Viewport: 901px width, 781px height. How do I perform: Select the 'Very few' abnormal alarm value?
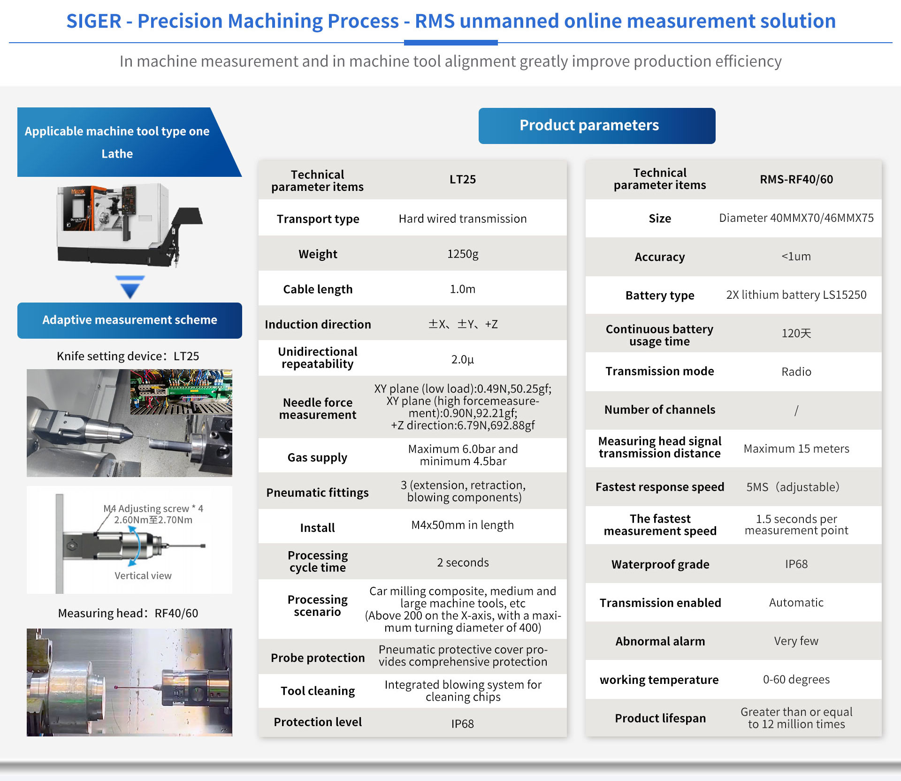click(x=796, y=641)
